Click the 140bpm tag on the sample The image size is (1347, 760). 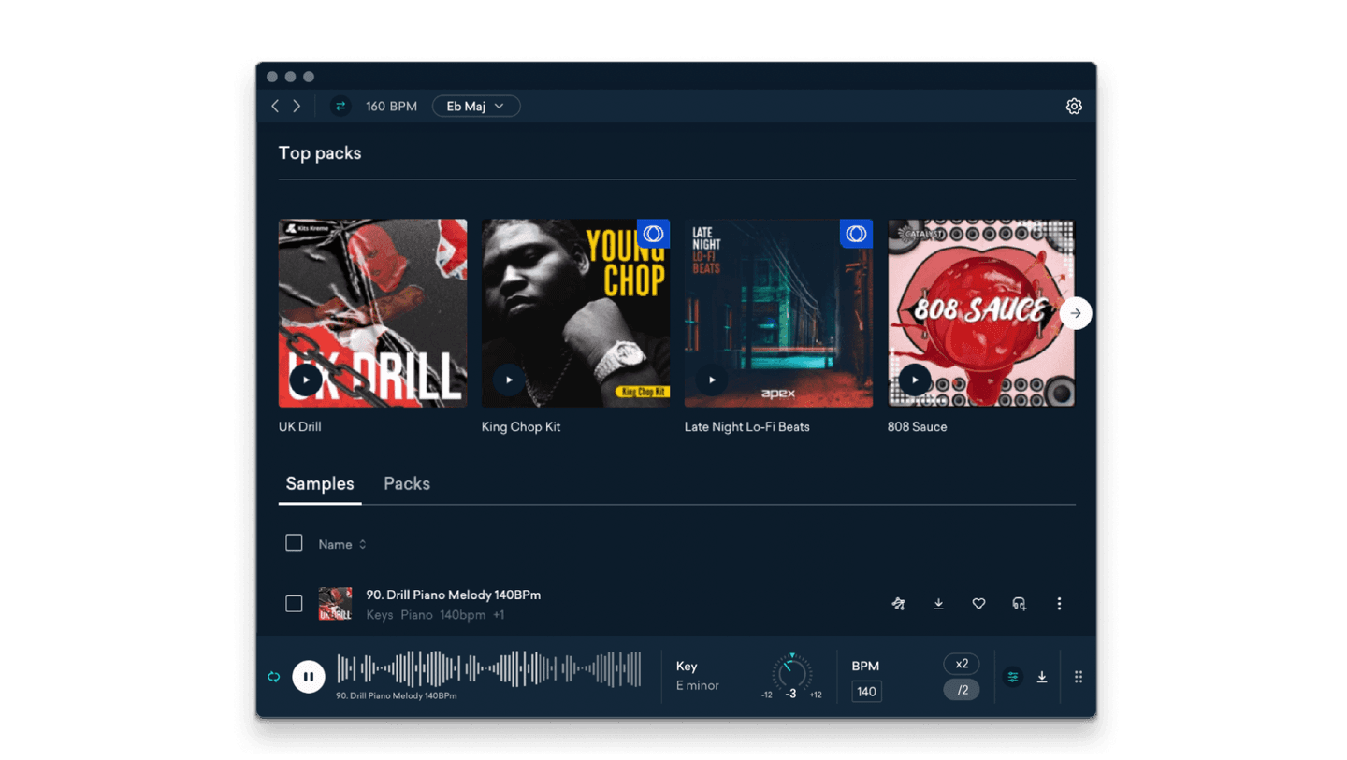coord(463,615)
